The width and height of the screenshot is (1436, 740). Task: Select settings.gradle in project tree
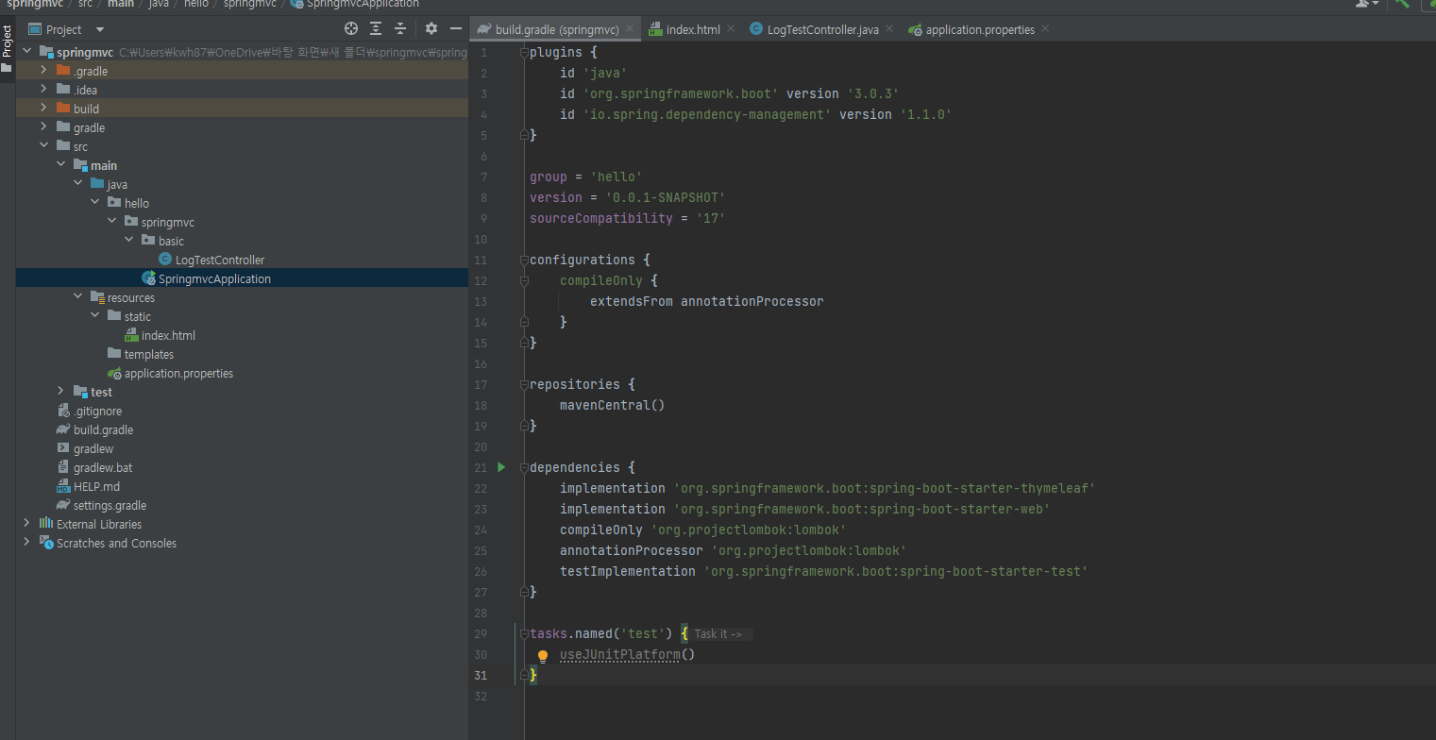click(x=110, y=505)
